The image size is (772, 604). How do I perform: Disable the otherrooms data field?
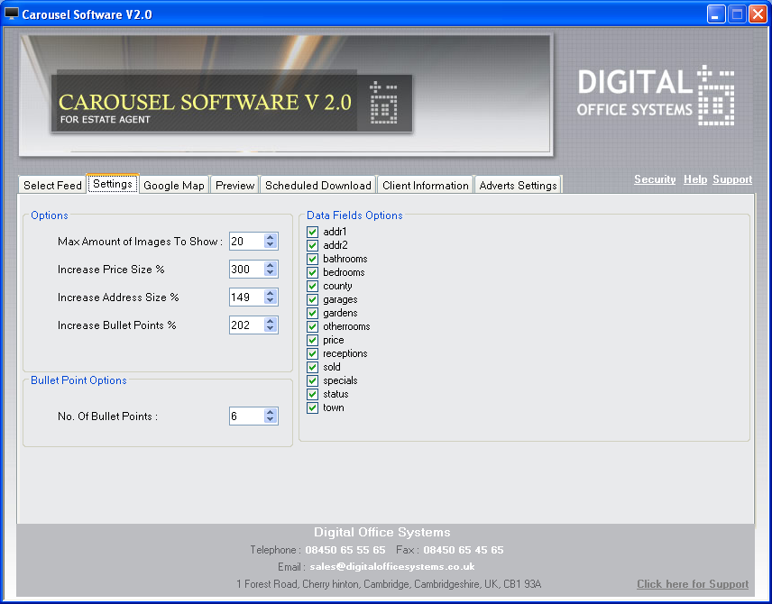[x=312, y=326]
